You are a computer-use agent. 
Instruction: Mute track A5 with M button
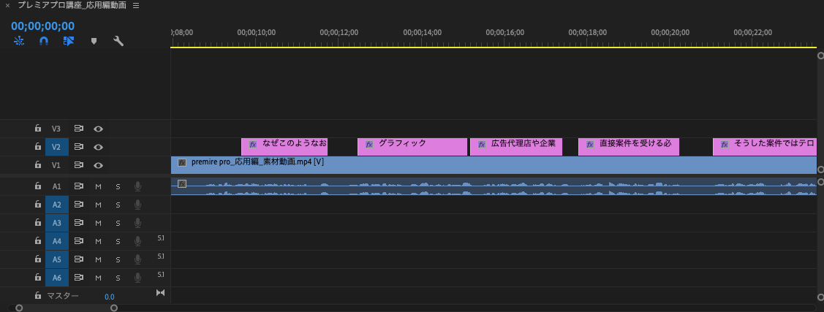click(x=98, y=259)
